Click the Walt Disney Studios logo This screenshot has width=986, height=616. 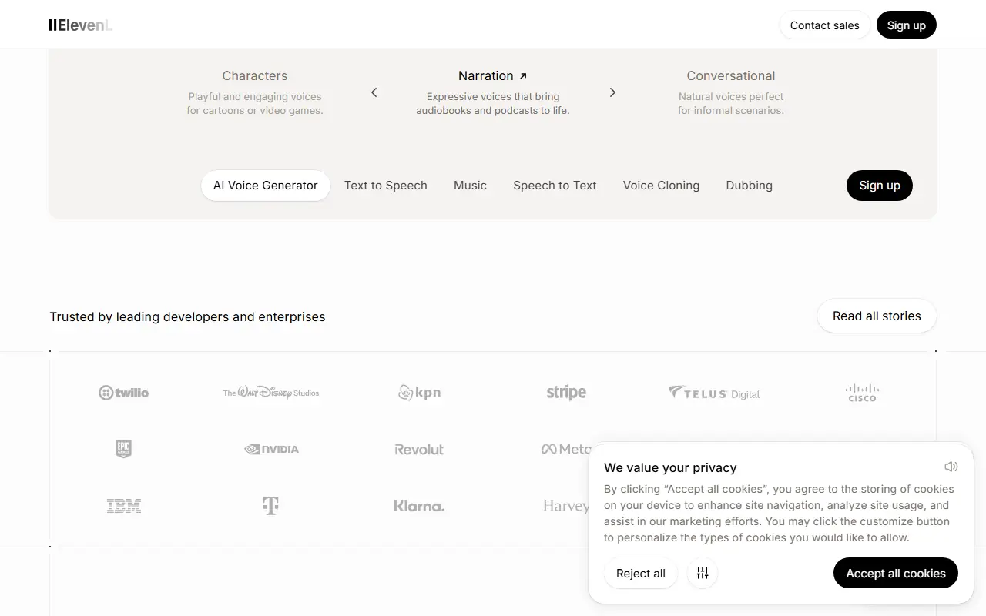click(x=271, y=393)
